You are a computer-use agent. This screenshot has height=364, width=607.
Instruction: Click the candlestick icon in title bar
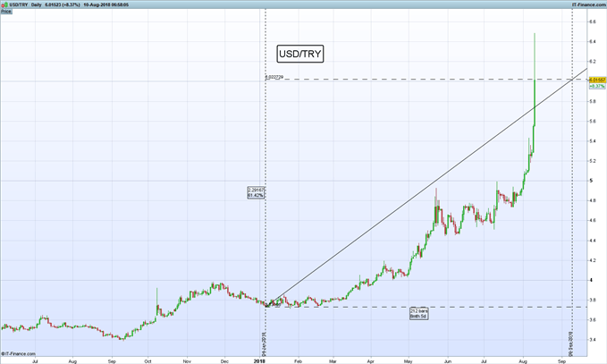[x=5, y=4]
